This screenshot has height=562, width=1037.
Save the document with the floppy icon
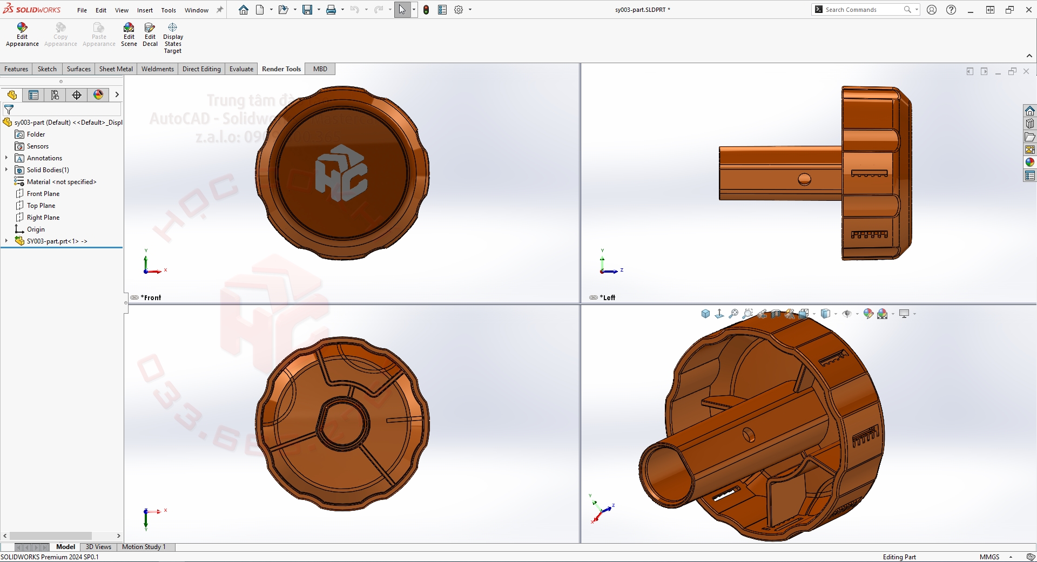tap(307, 10)
